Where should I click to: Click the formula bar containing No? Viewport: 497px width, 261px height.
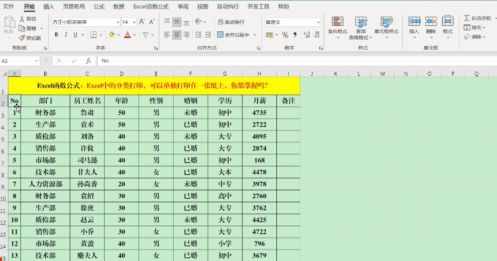(296, 61)
